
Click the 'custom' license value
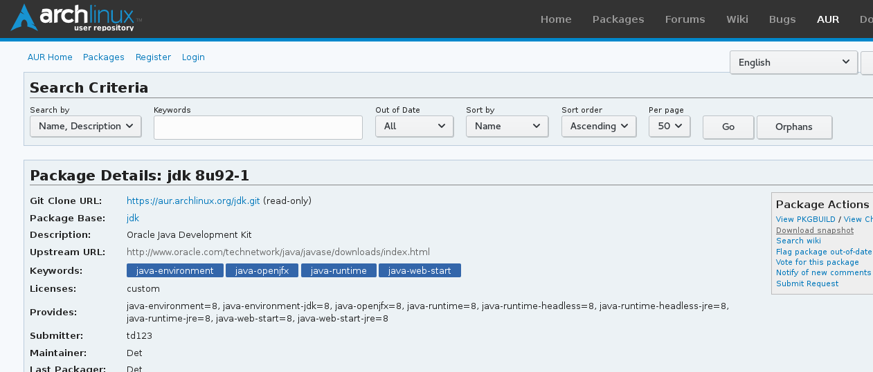click(143, 288)
